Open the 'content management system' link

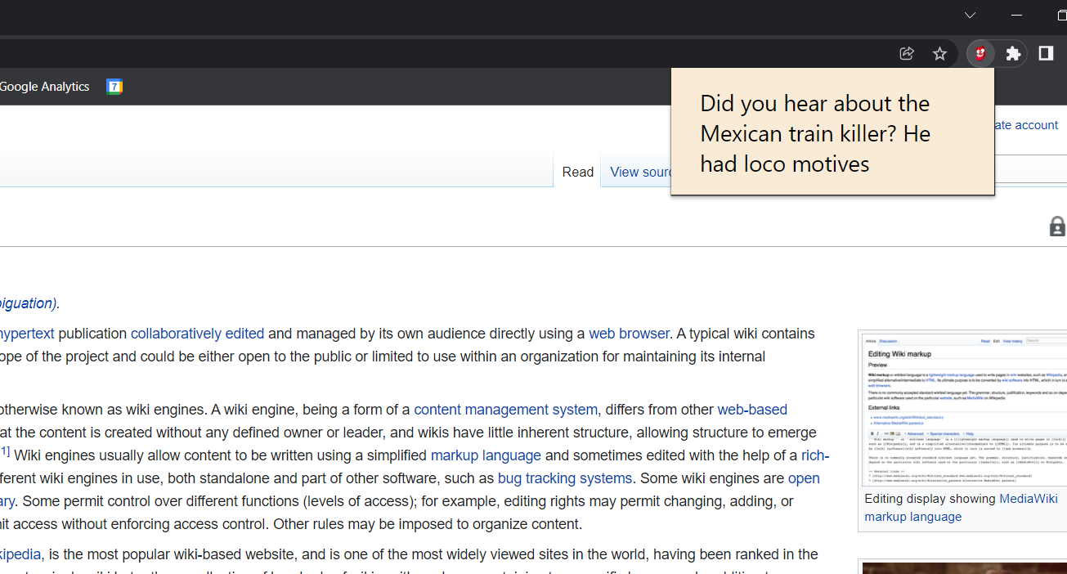[x=505, y=409]
